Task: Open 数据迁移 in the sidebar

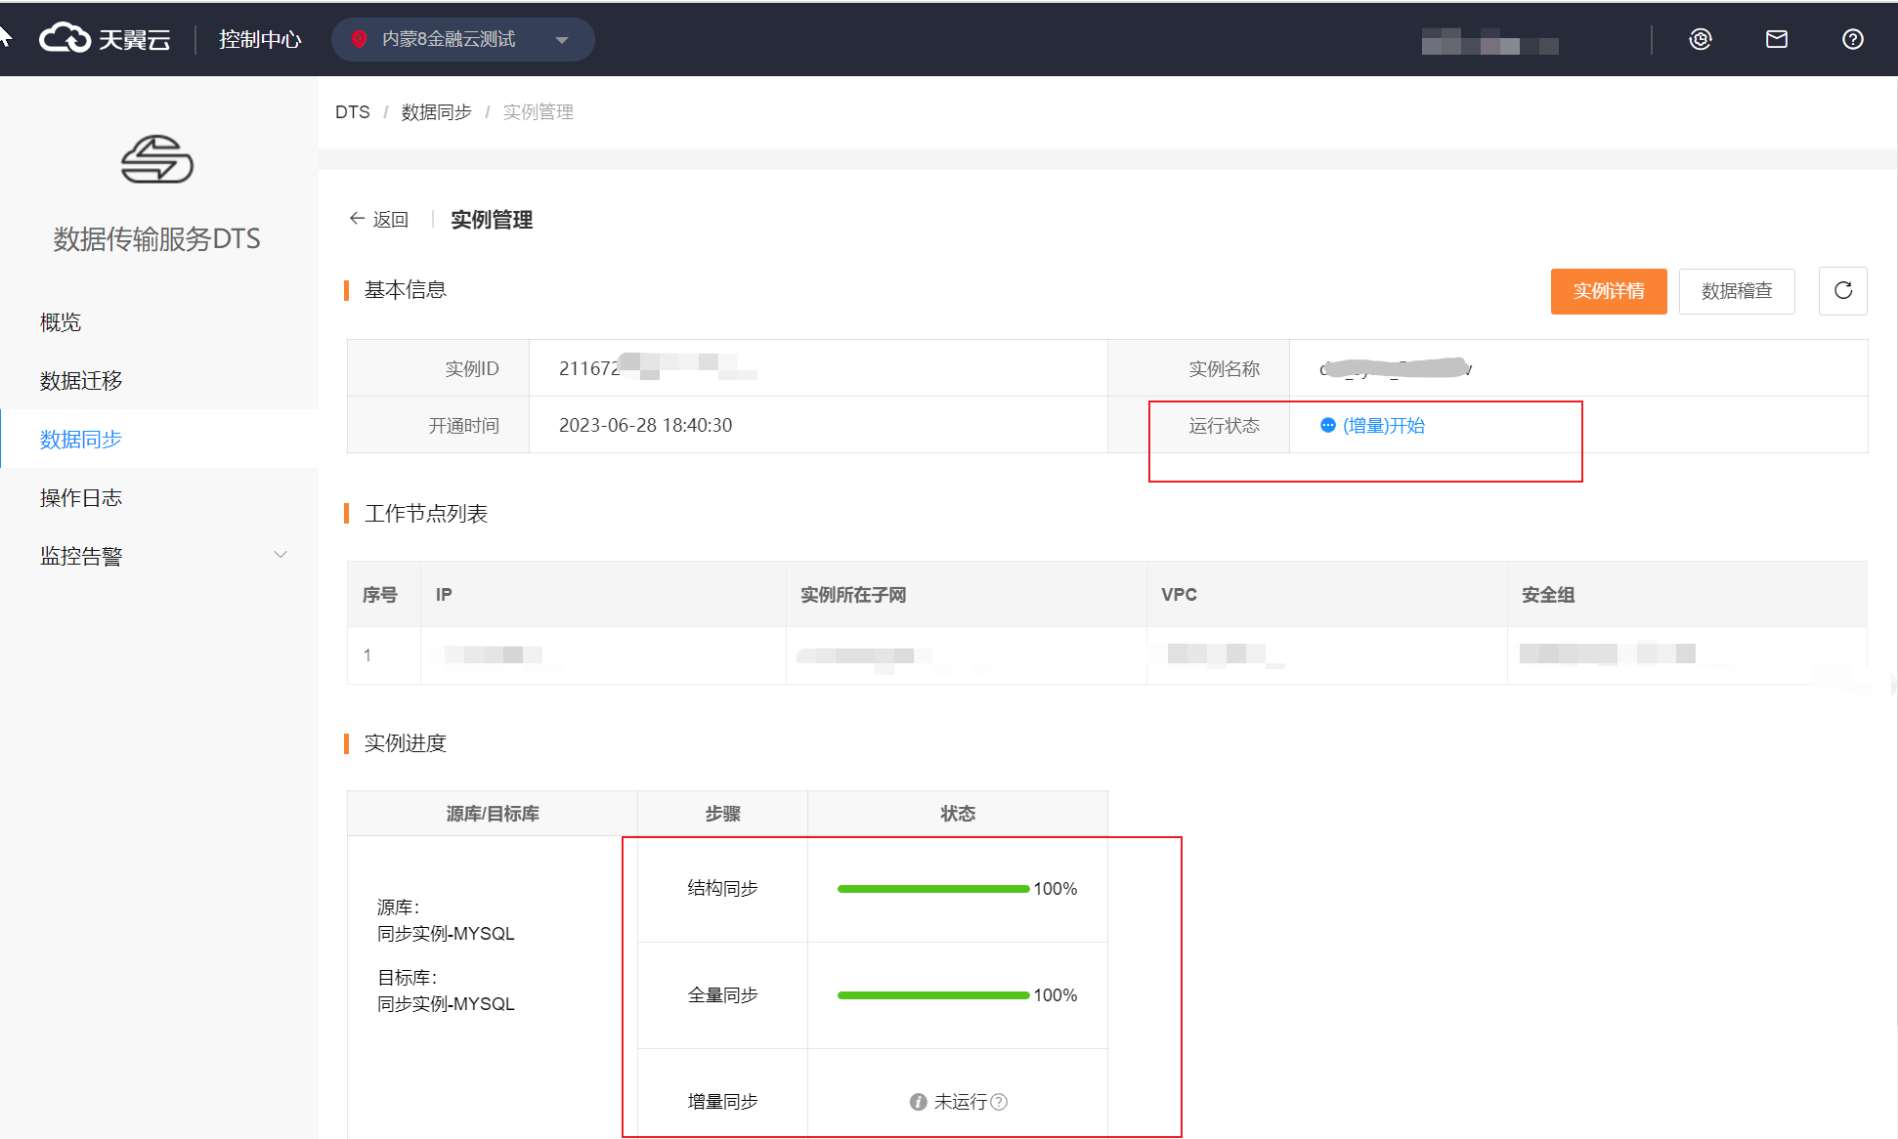Action: click(81, 380)
